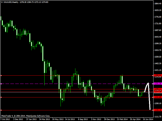
Task: Click price axis label 1465.30
Action: coord(158,63)
